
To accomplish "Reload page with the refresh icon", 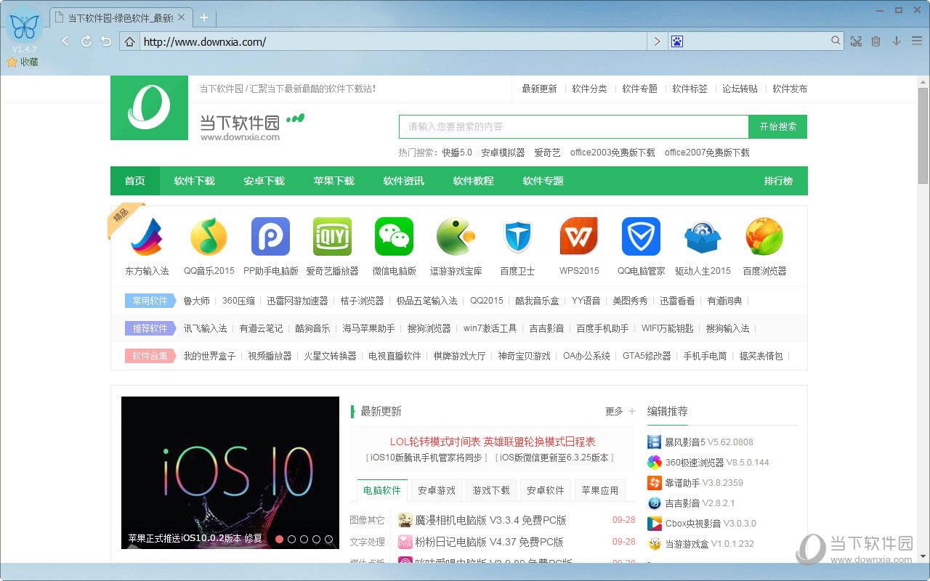I will [86, 41].
